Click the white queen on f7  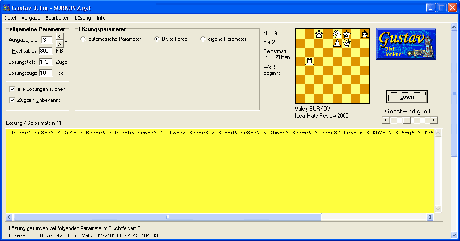pos(346,43)
